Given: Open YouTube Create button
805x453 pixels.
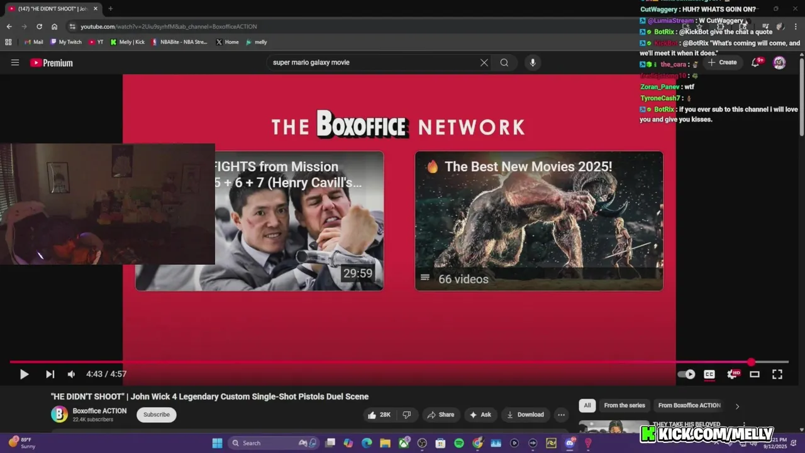Looking at the screenshot, I should pyautogui.click(x=722, y=62).
